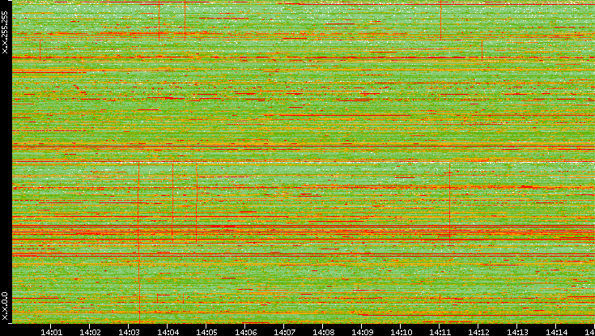Click the 14:09 time axis label
The width and height of the screenshot is (595, 336).
(x=362, y=332)
